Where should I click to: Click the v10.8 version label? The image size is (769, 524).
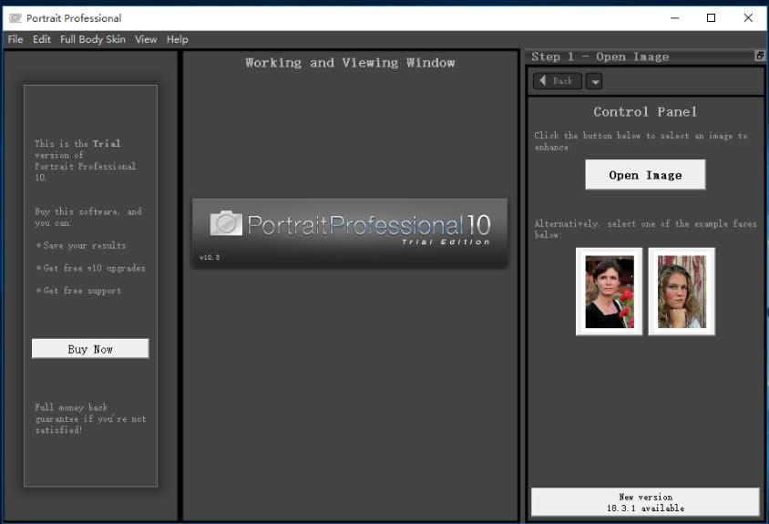210,257
